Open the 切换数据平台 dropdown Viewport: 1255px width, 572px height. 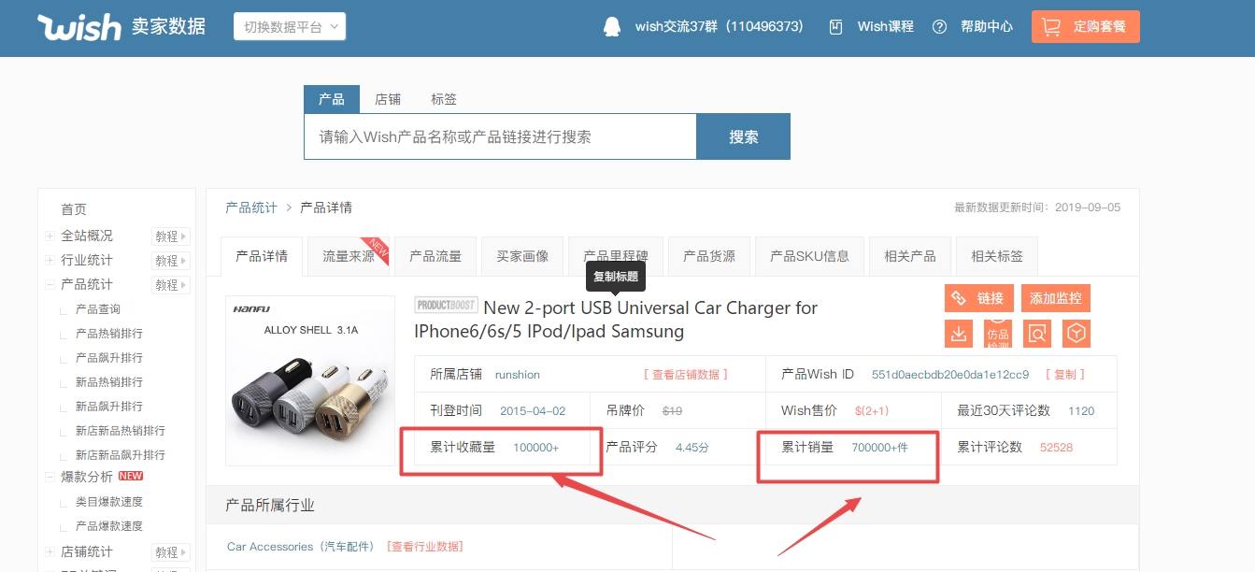coord(290,27)
